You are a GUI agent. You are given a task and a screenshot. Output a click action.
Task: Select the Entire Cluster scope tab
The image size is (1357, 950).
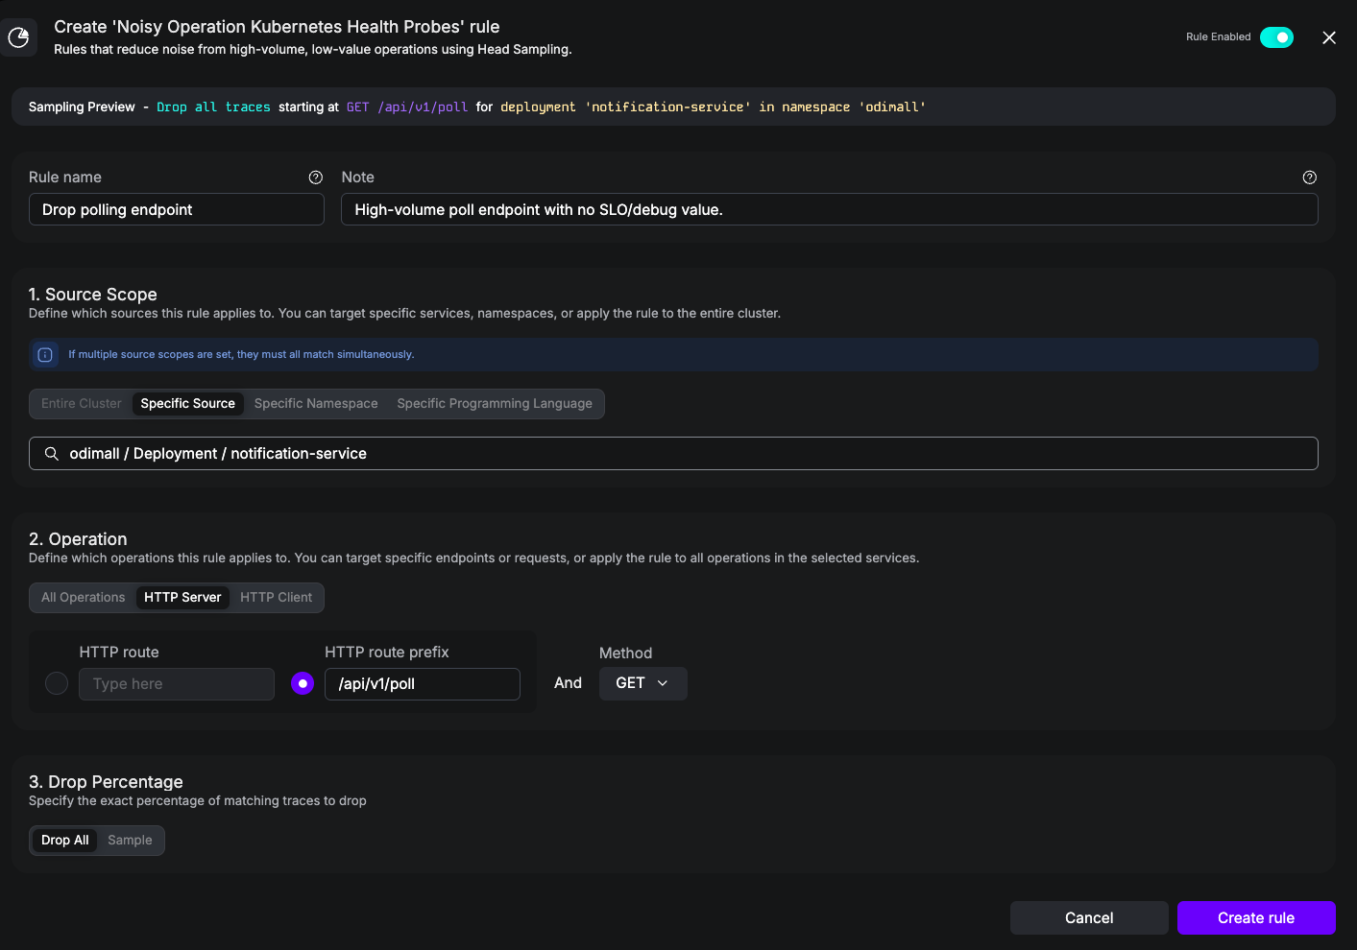pos(82,404)
